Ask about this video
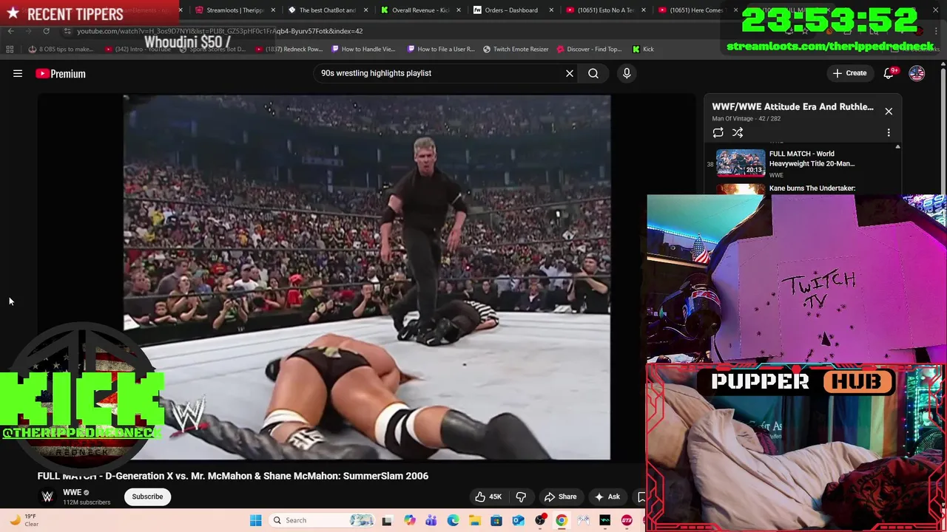Image resolution: width=947 pixels, height=532 pixels. [607, 497]
